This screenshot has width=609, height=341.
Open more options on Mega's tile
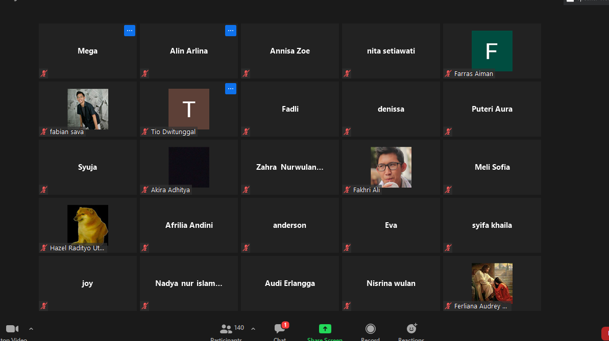[x=129, y=31]
